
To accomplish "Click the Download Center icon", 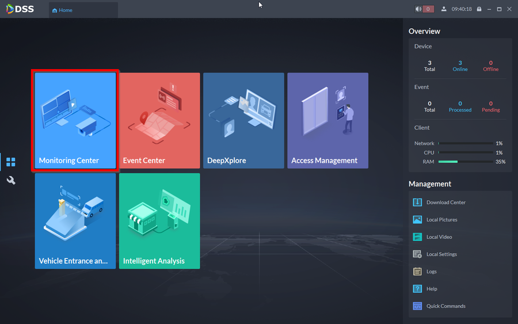I will click(x=418, y=203).
